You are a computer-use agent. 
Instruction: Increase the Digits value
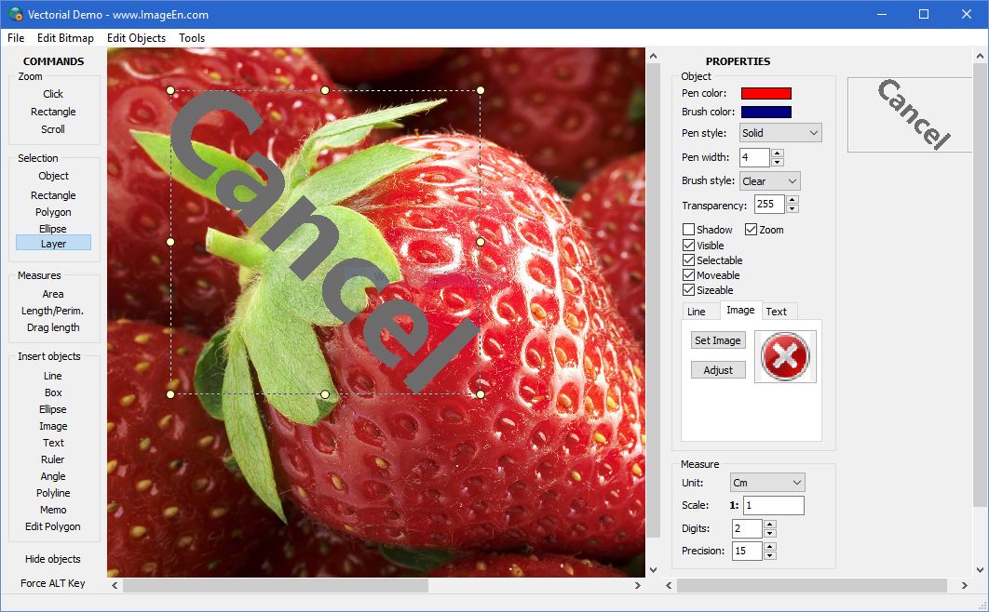(769, 524)
